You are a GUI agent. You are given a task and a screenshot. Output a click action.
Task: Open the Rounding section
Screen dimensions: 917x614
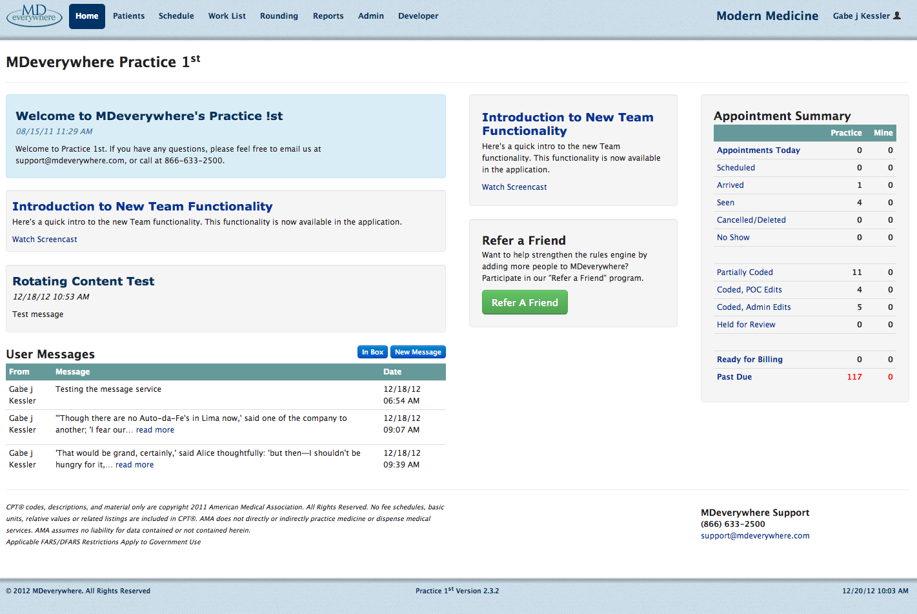(x=279, y=16)
